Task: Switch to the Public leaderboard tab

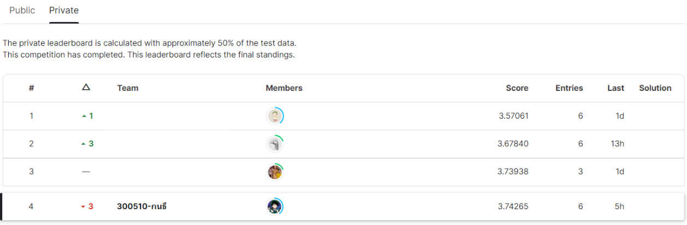Action: [22, 10]
